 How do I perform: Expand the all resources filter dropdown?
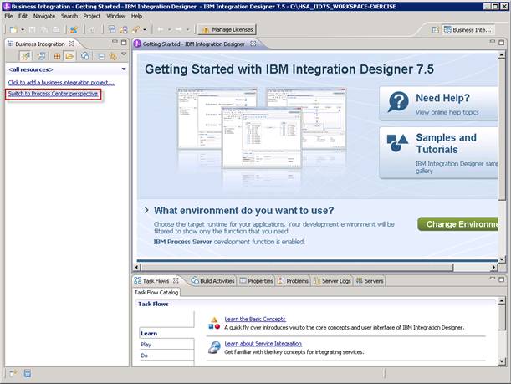124,69
